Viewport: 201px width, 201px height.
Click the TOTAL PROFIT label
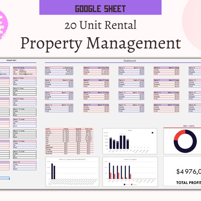click(189, 183)
